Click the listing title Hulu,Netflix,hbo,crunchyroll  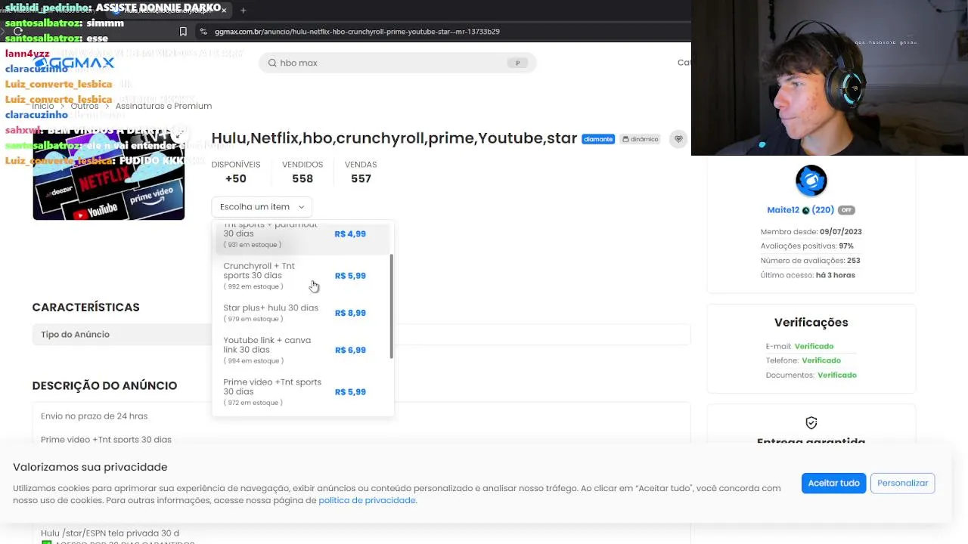tap(394, 138)
